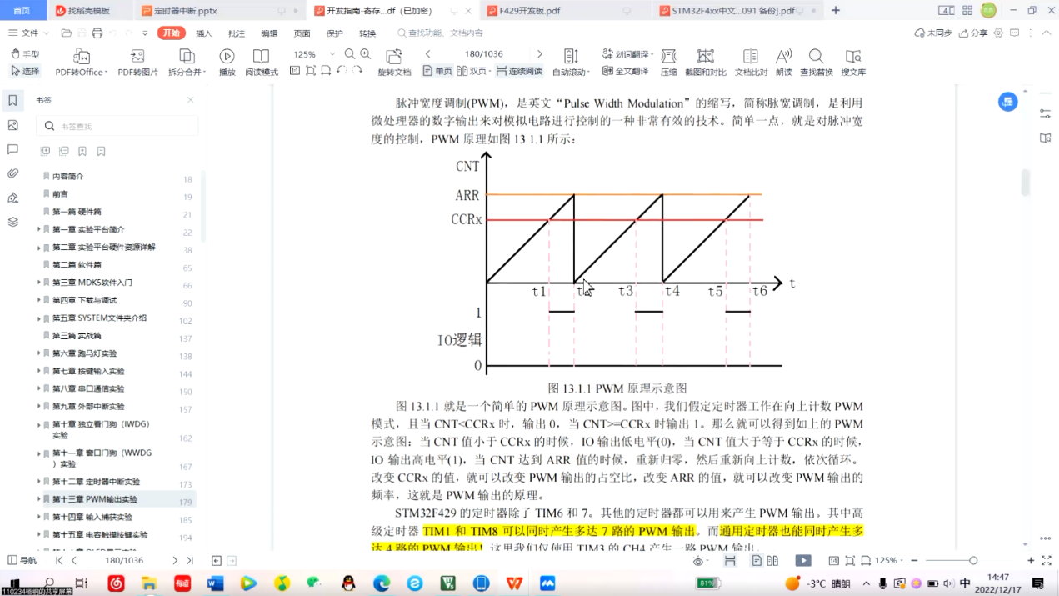Enable 连续阅读 continuous reading mode
Image resolution: width=1059 pixels, height=596 pixels.
[x=519, y=72]
